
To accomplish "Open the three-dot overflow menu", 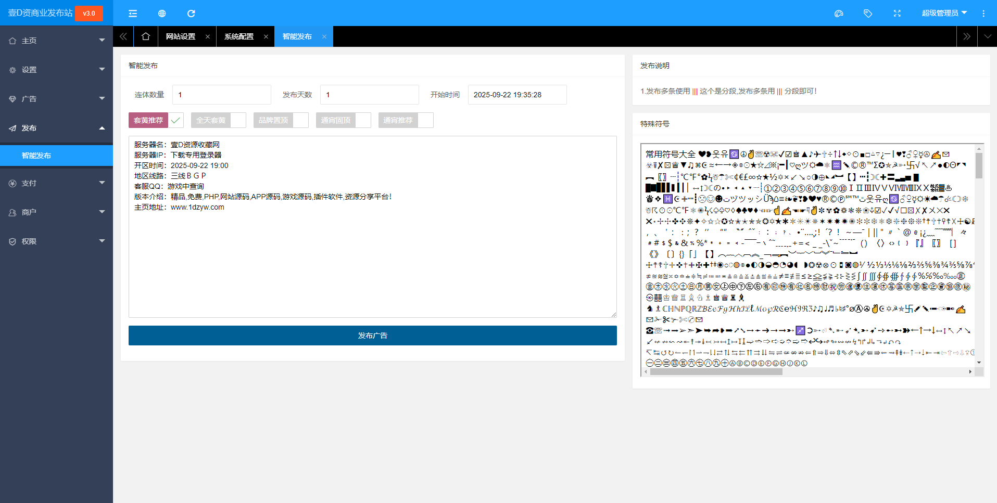I will pos(984,13).
